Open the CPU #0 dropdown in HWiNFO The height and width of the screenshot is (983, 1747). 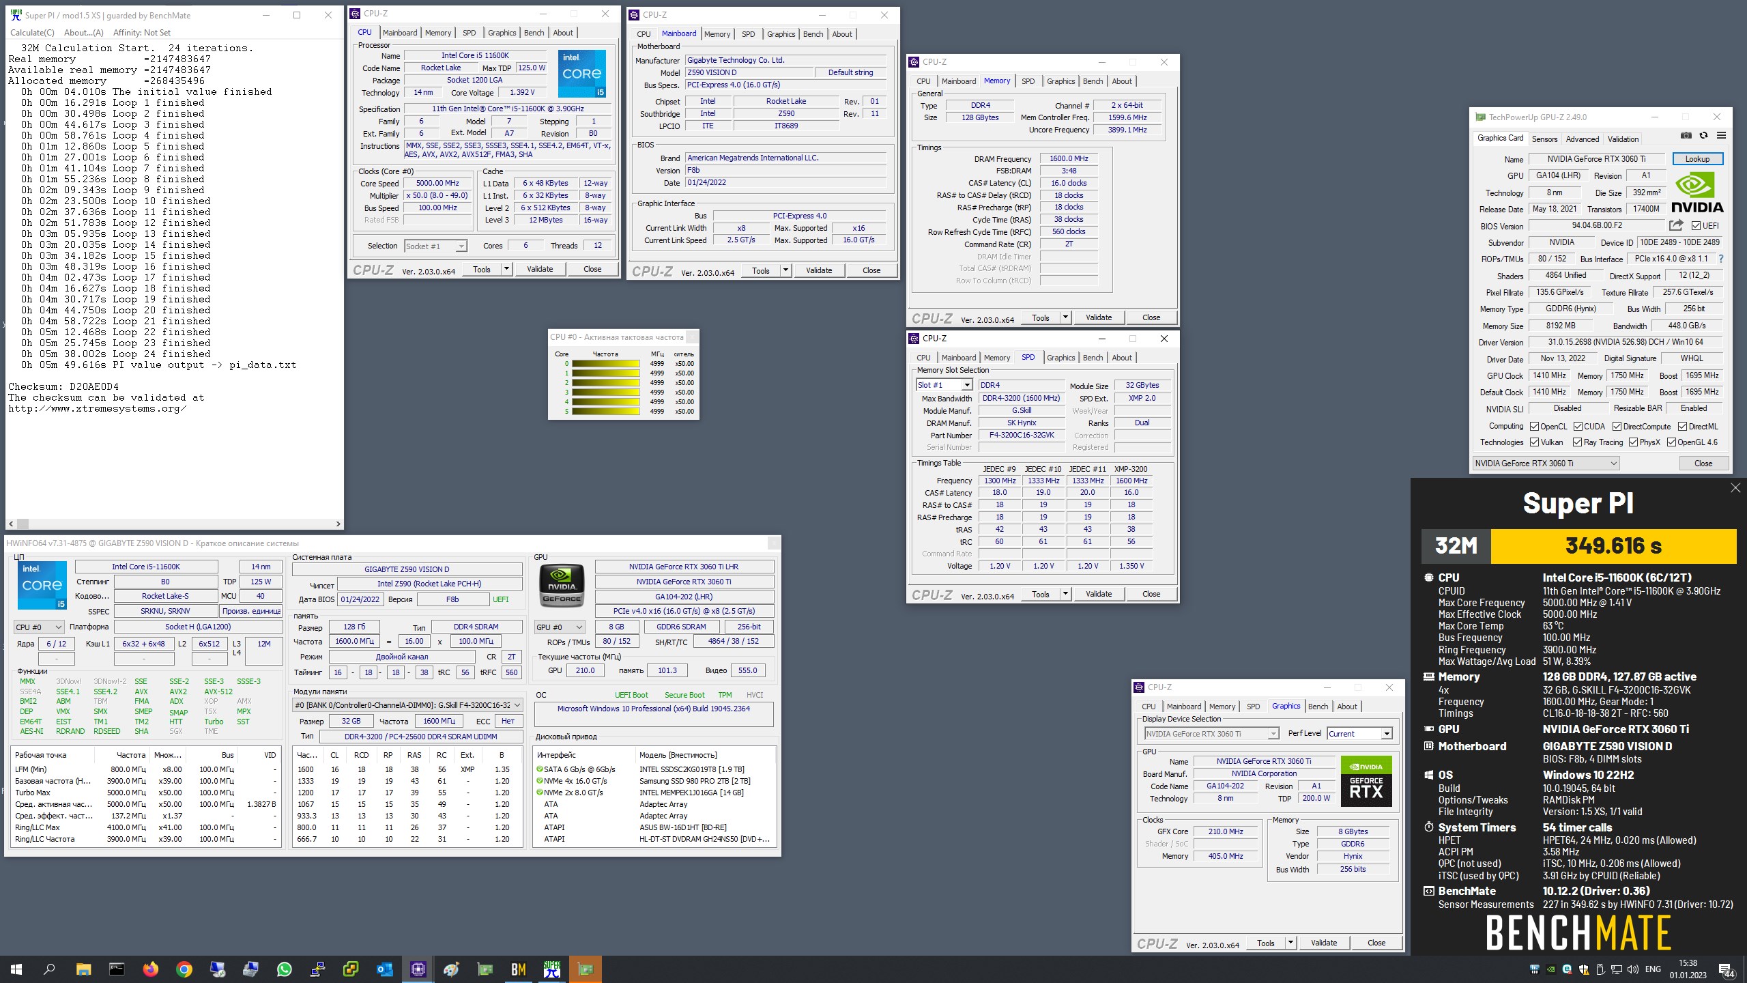[39, 627]
